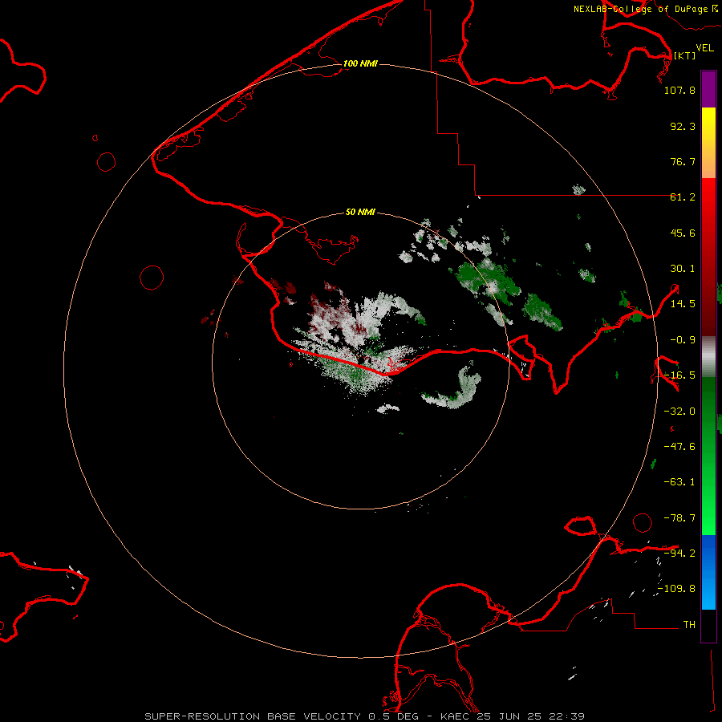Viewport: 722px width, 722px height.
Task: Select the 30.1 scale value
Action: [x=683, y=269]
